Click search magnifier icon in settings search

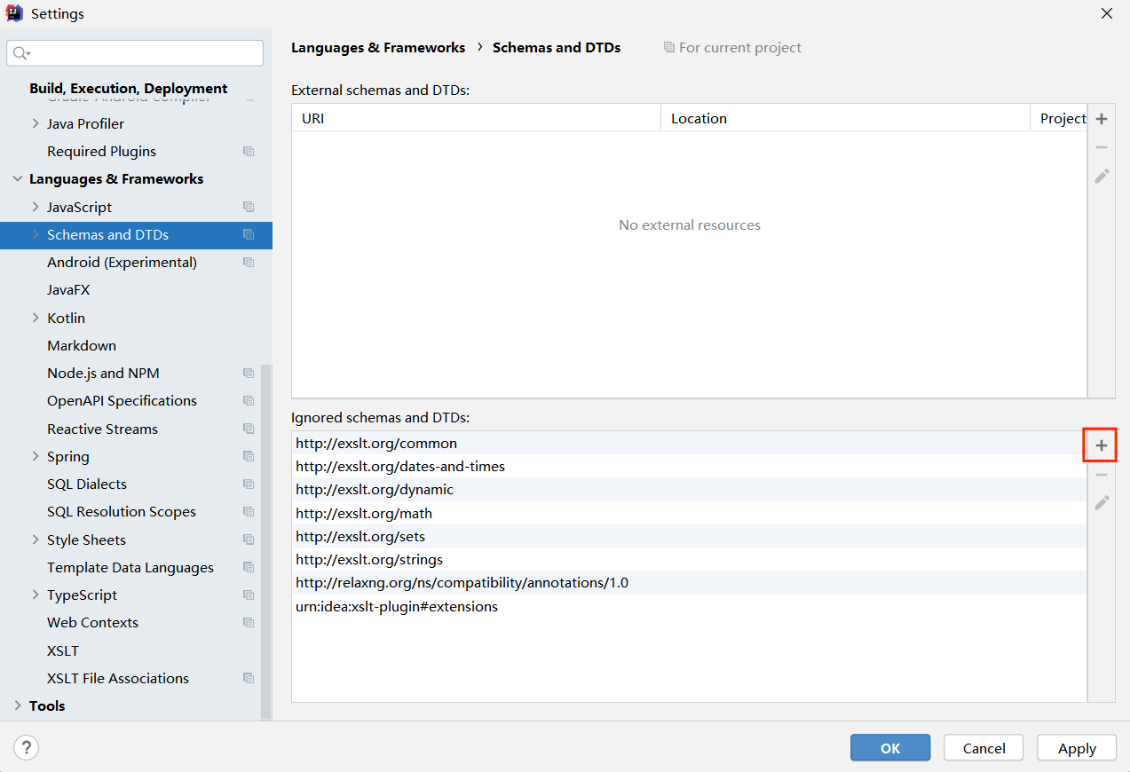coord(21,53)
